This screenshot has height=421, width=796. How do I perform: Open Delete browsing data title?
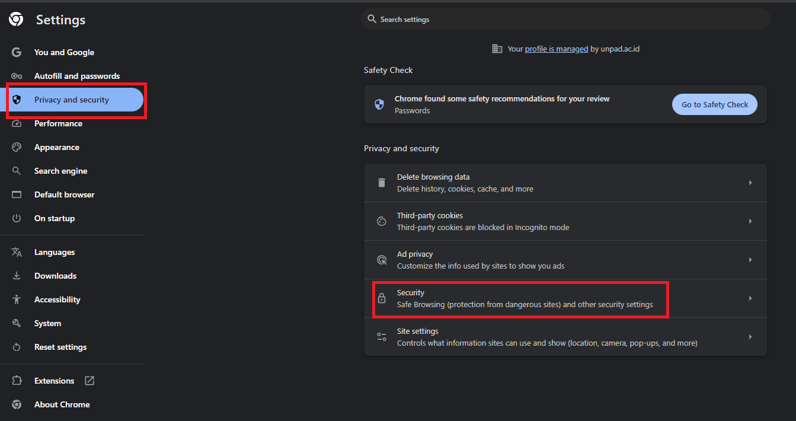coord(433,177)
